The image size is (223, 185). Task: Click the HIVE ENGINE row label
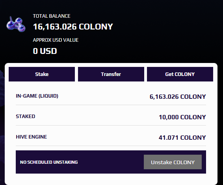(x=31, y=137)
